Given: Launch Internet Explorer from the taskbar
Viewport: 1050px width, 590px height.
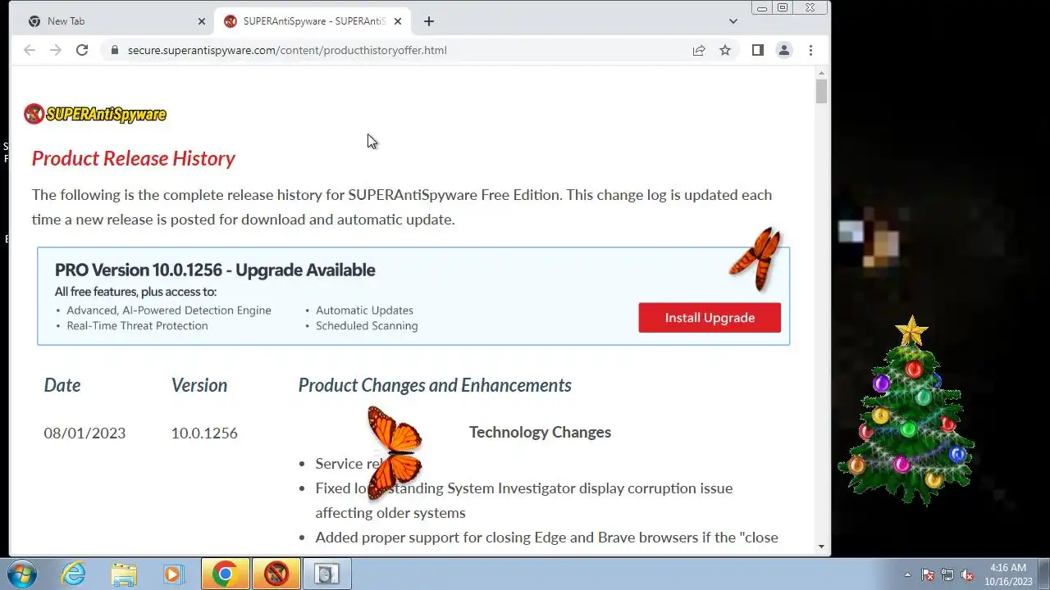Looking at the screenshot, I should [74, 574].
